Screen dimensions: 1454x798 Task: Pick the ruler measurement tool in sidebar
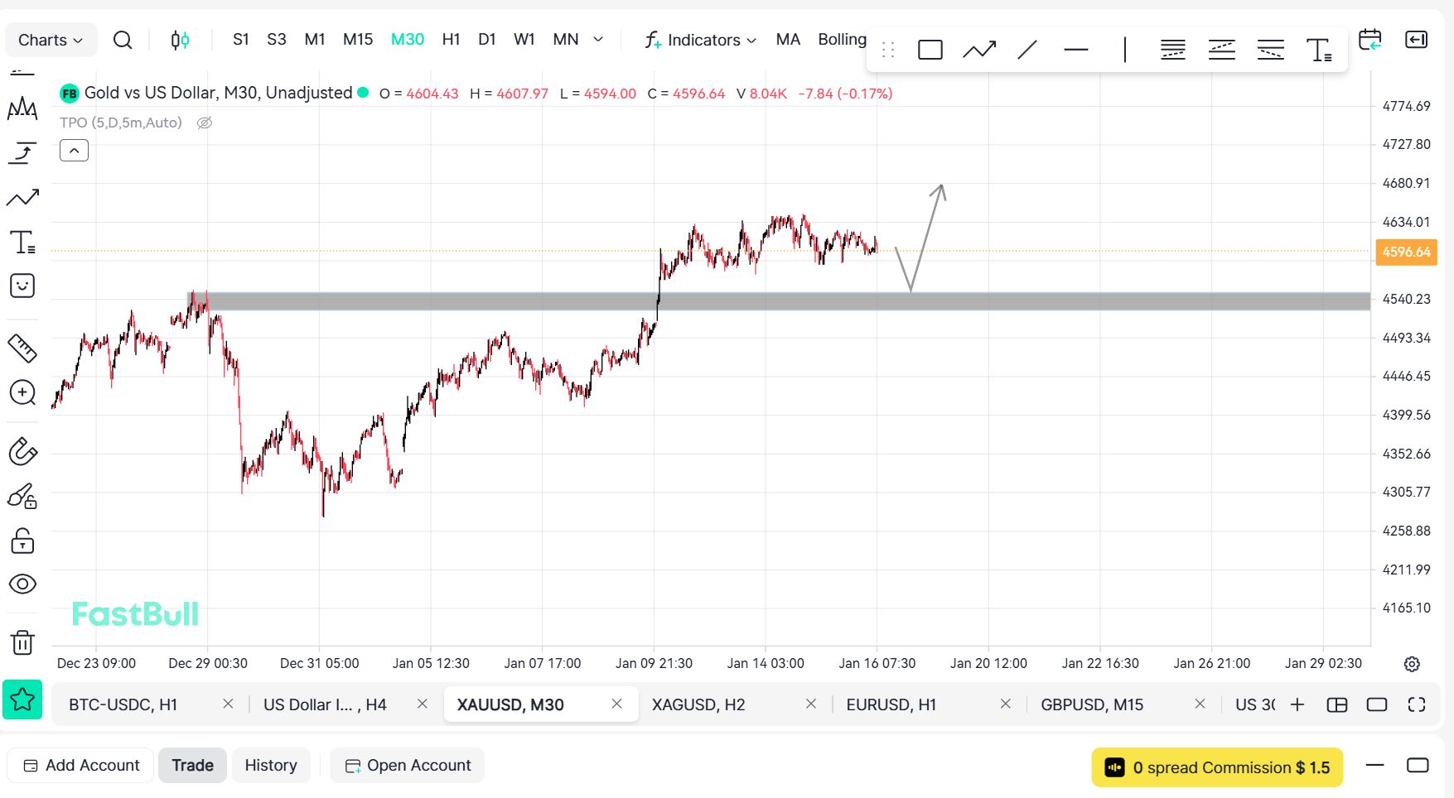(22, 349)
